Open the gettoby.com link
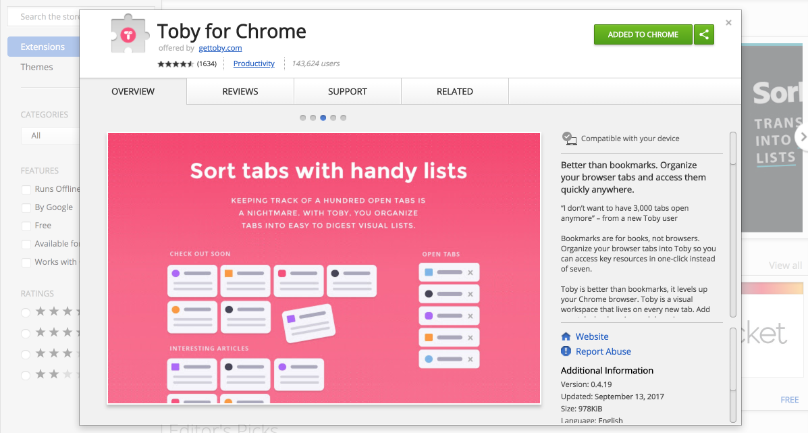The height and width of the screenshot is (433, 808). (220, 48)
